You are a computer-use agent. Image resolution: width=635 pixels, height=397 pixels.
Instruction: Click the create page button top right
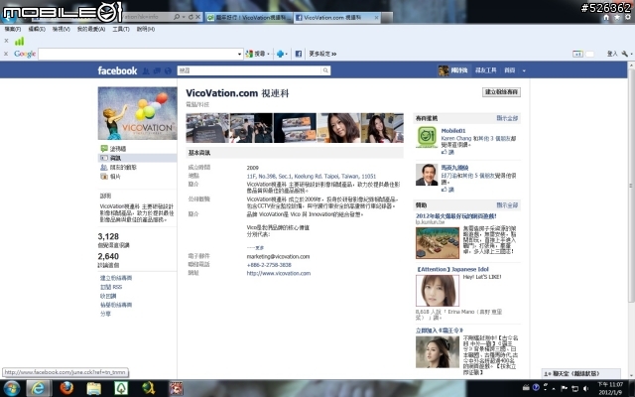(501, 92)
